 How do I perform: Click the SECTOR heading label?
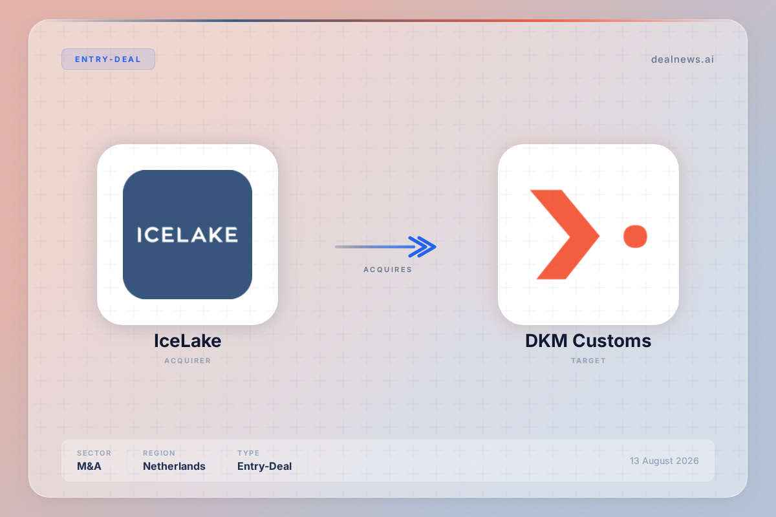(94, 453)
